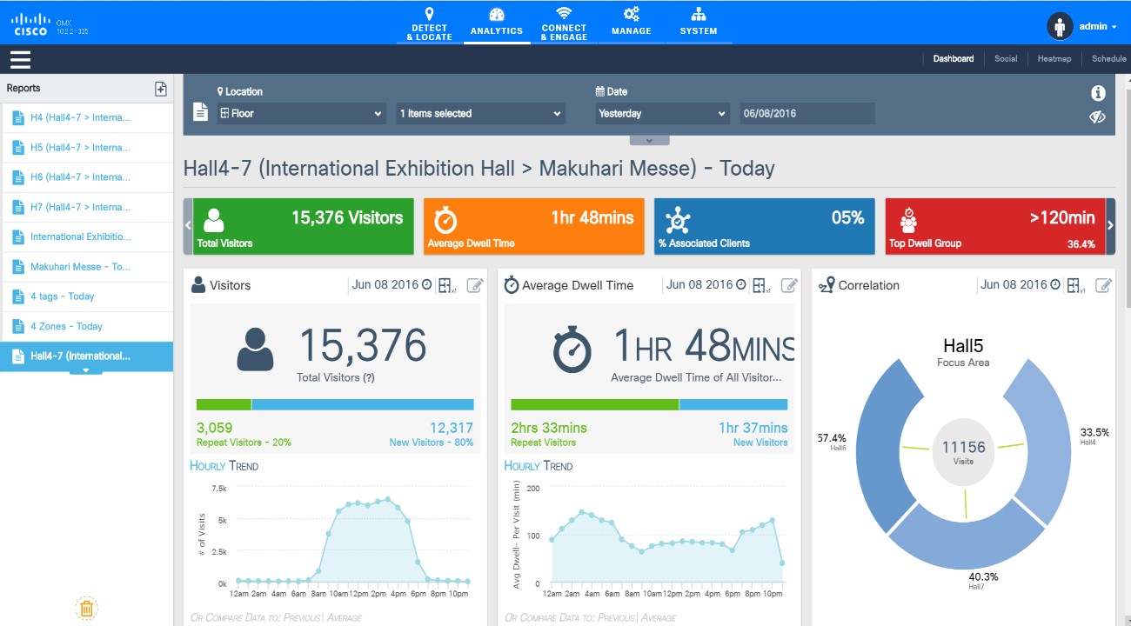The image size is (1131, 626).
Task: Collapse the filter panel chevron handle
Action: [x=649, y=140]
